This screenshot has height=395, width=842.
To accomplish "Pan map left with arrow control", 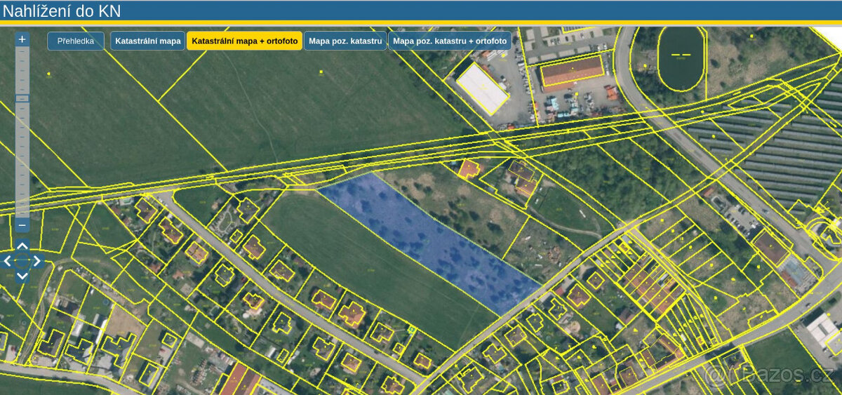I will point(8,261).
